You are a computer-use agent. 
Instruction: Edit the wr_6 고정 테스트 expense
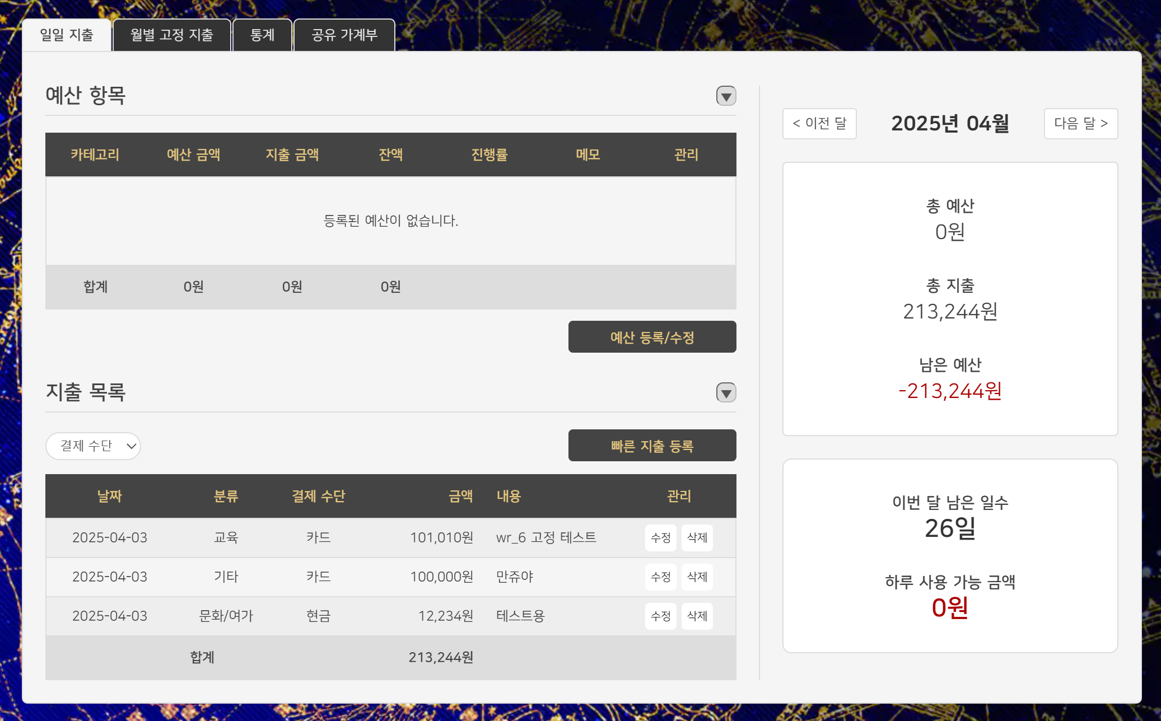pos(660,538)
